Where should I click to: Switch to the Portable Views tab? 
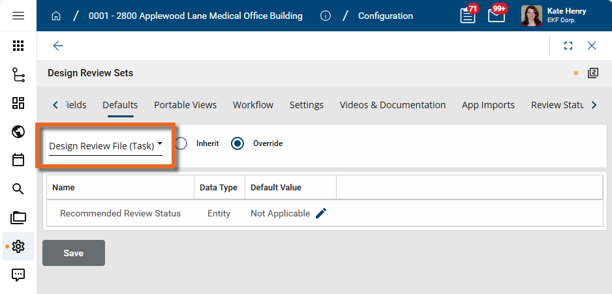pyautogui.click(x=185, y=105)
